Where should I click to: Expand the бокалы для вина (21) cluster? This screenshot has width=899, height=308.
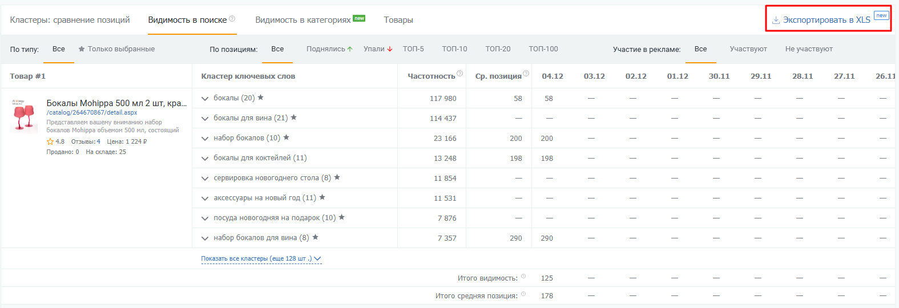[205, 119]
